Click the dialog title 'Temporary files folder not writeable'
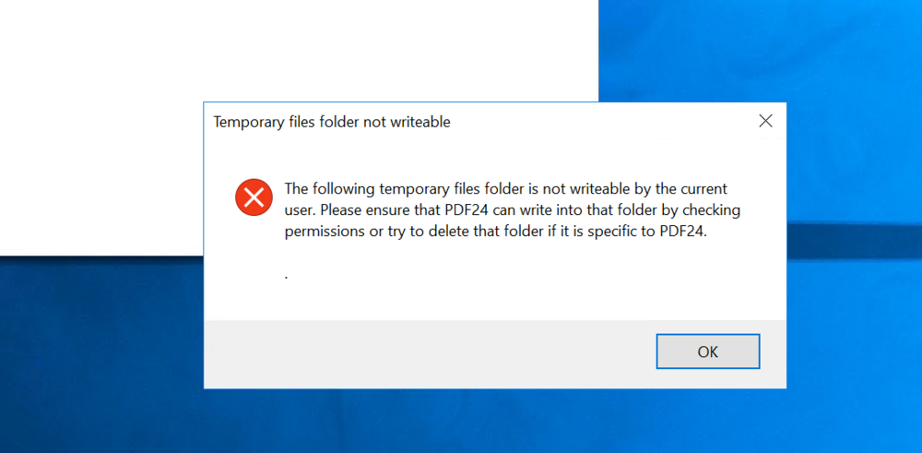This screenshot has height=453, width=922. (332, 122)
